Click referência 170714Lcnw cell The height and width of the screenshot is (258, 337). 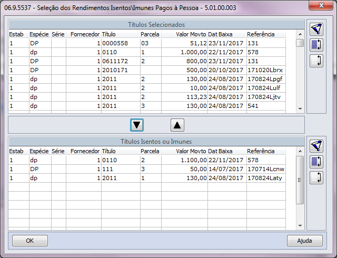tap(266, 169)
